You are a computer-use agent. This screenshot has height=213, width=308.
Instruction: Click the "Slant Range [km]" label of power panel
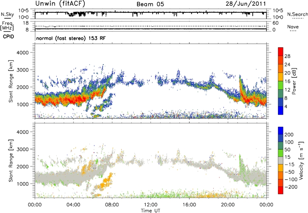11,81
